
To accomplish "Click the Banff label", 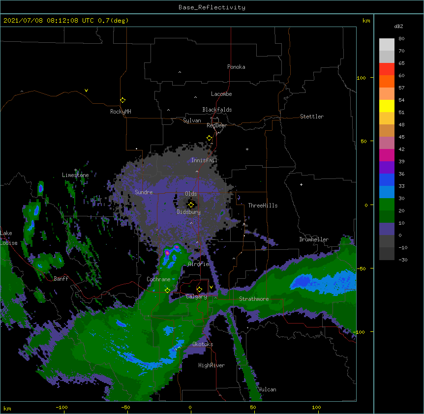I will 61,279.
